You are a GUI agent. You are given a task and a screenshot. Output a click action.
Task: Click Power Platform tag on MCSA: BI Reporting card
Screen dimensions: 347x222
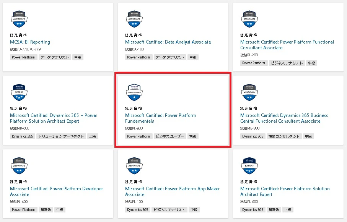pyautogui.click(x=23, y=57)
